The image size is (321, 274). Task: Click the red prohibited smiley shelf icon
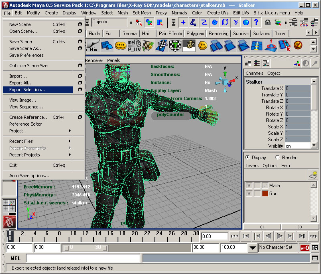(x=298, y=45)
